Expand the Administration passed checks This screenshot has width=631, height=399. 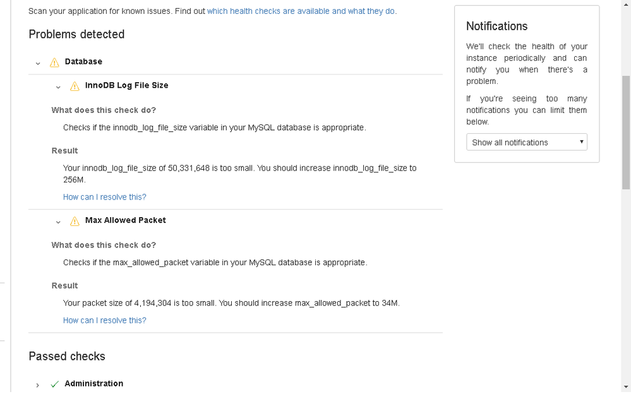37,385
